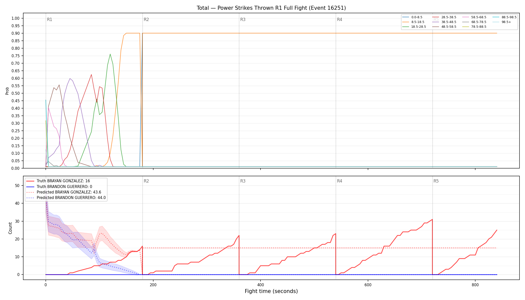Image resolution: width=525 pixels, height=300 pixels.
Task: Click 'Truth BRANDON GUERRERO: 0' legend label
Action: pyautogui.click(x=64, y=187)
